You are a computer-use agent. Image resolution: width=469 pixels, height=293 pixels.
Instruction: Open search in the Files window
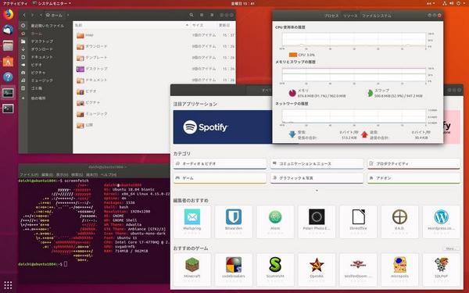192,15
